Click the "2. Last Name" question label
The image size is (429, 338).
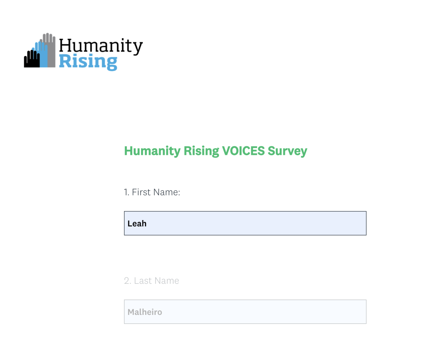coord(151,280)
